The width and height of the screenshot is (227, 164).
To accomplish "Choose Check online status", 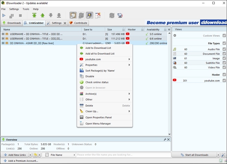I will click(x=105, y=82).
